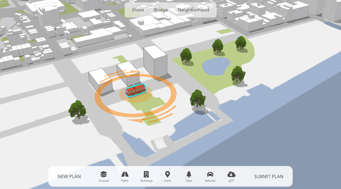Open the Ground layers tool
The height and width of the screenshot is (189, 341).
tap(103, 176)
